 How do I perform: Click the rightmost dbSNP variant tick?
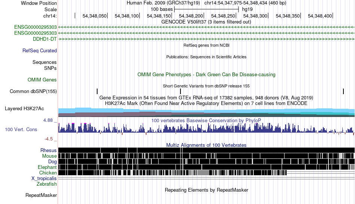click(x=343, y=92)
